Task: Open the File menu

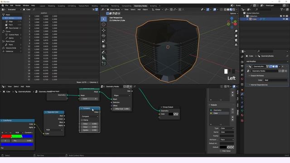Action: pos(7,5)
